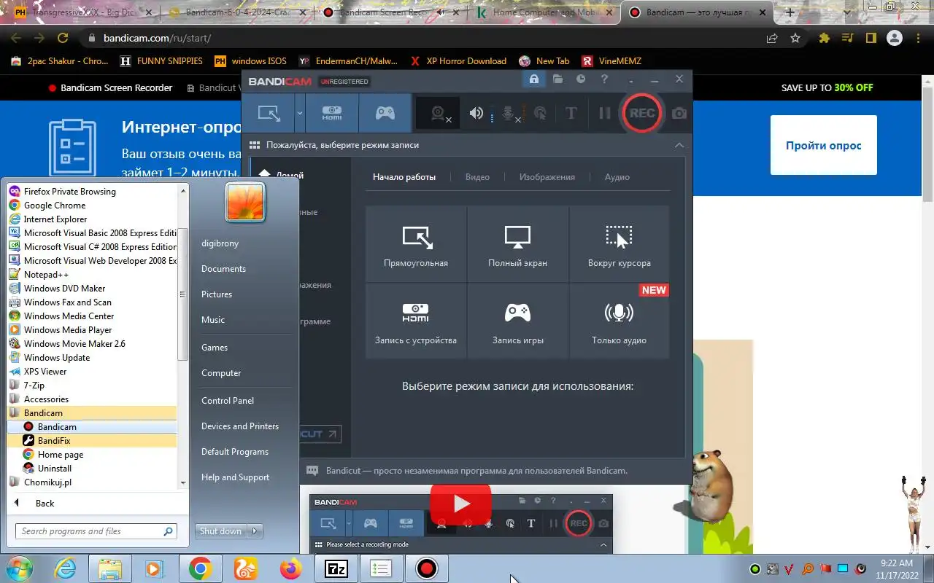This screenshot has height=583, width=934.
Task: Open Firefox Private Browsing entry
Action: click(x=92, y=192)
